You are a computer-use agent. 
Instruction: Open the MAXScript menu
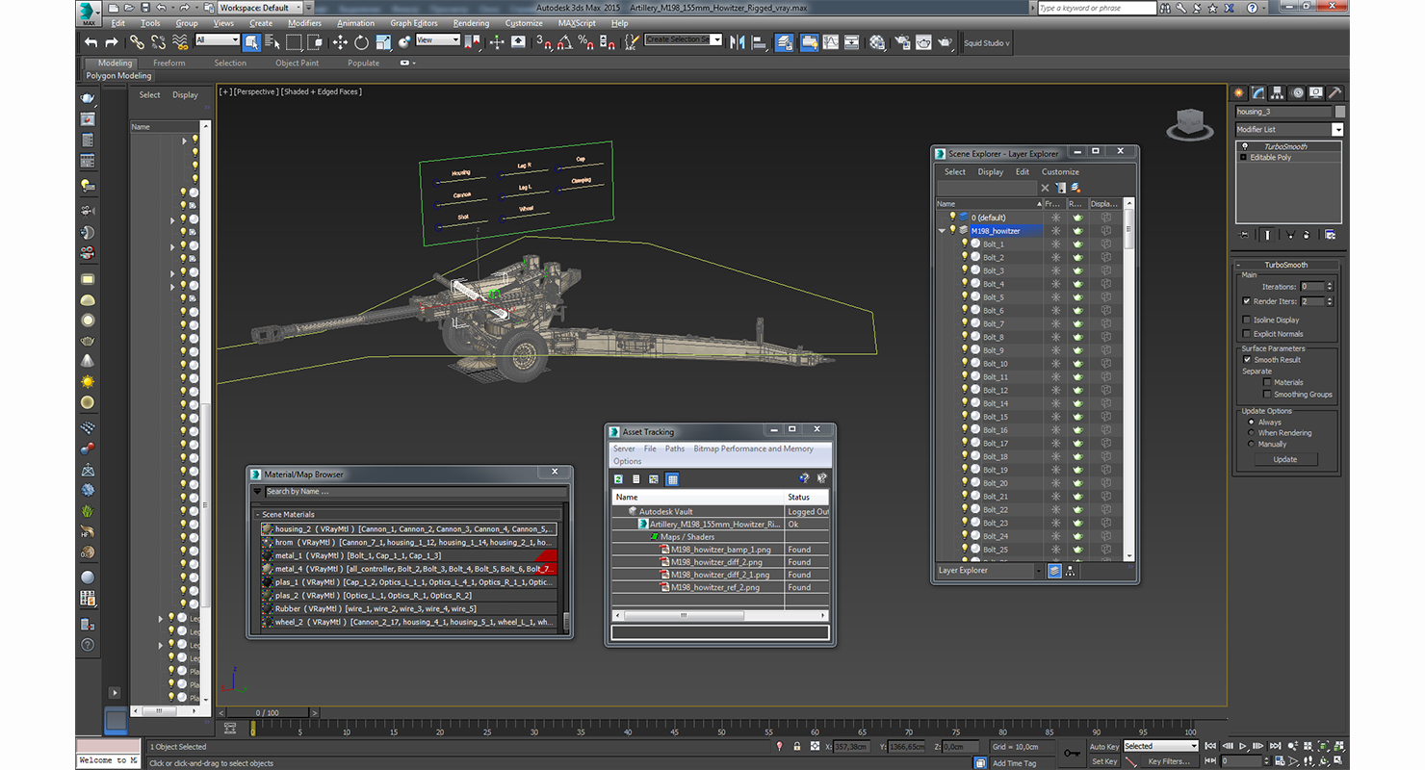click(x=577, y=23)
